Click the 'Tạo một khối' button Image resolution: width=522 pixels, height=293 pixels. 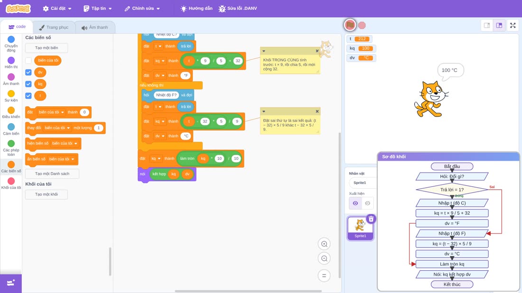pyautogui.click(x=47, y=194)
